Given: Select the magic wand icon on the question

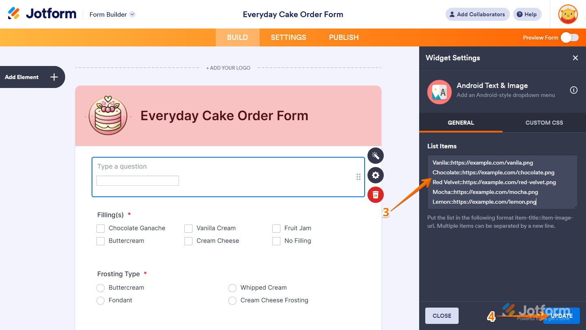Looking at the screenshot, I should tap(375, 156).
